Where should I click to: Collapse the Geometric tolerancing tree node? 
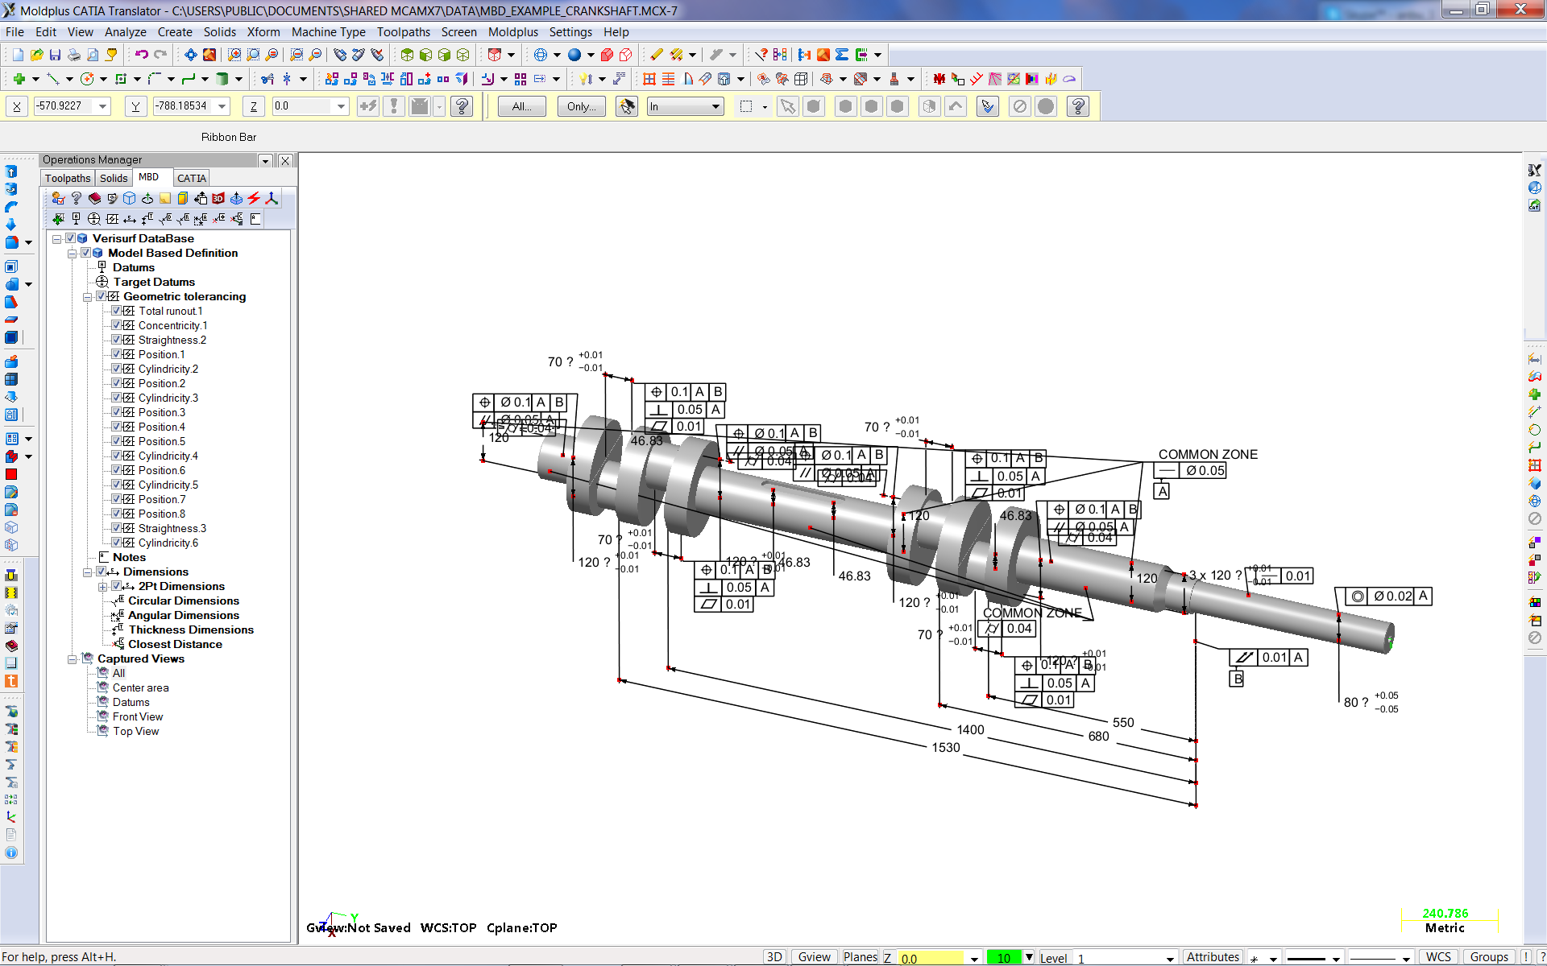tap(87, 297)
